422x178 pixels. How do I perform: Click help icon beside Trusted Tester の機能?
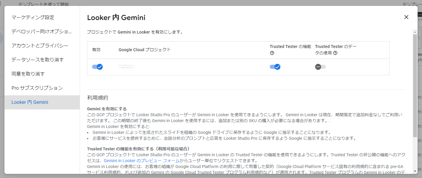coord(272,53)
